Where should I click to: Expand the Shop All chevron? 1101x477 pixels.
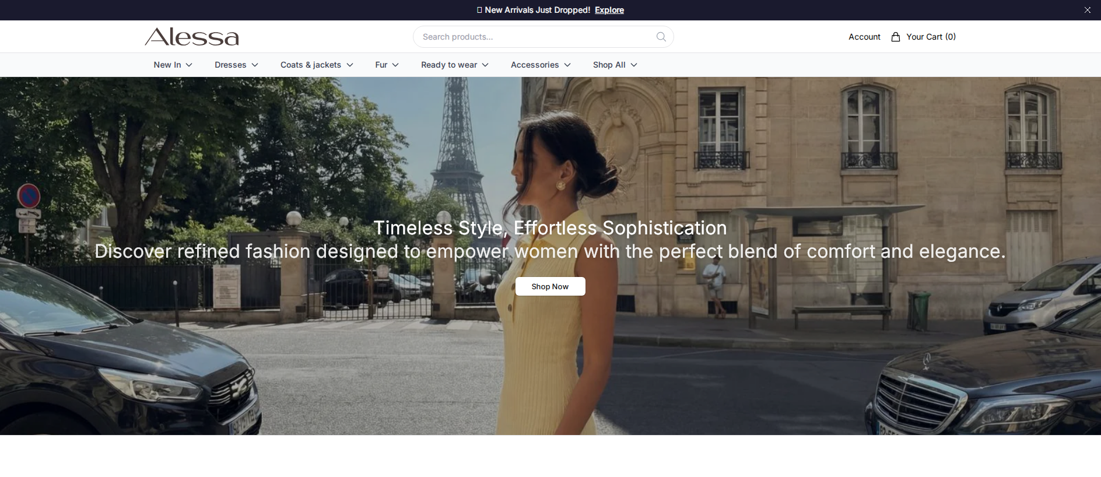pyautogui.click(x=634, y=65)
